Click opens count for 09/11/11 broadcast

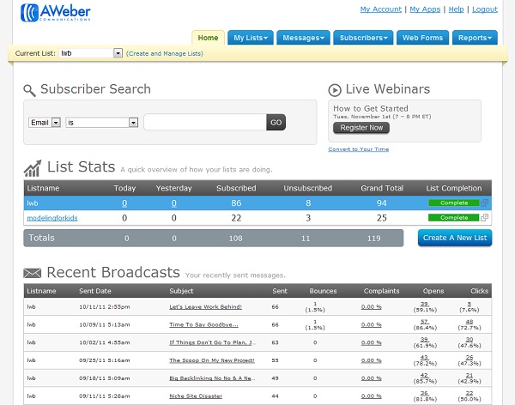click(424, 393)
